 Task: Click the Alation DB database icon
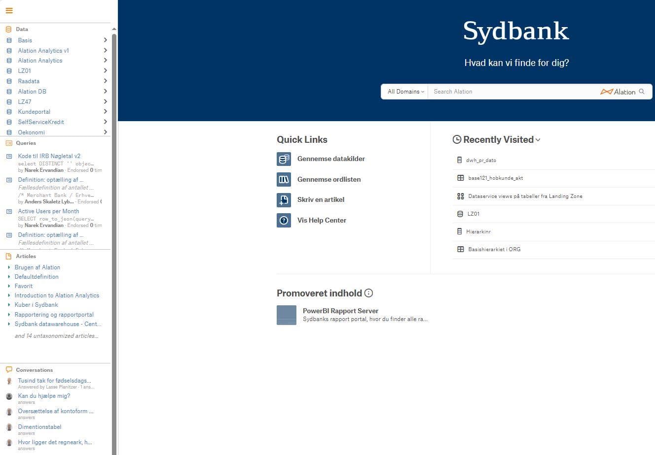pyautogui.click(x=9, y=92)
